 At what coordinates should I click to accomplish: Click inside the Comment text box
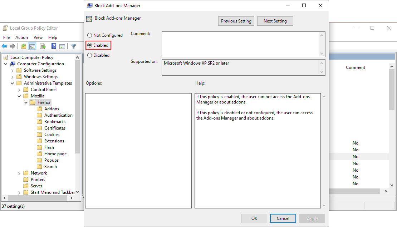point(240,44)
